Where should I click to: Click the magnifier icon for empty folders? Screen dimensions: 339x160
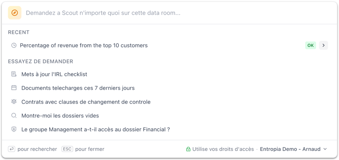[14, 115]
